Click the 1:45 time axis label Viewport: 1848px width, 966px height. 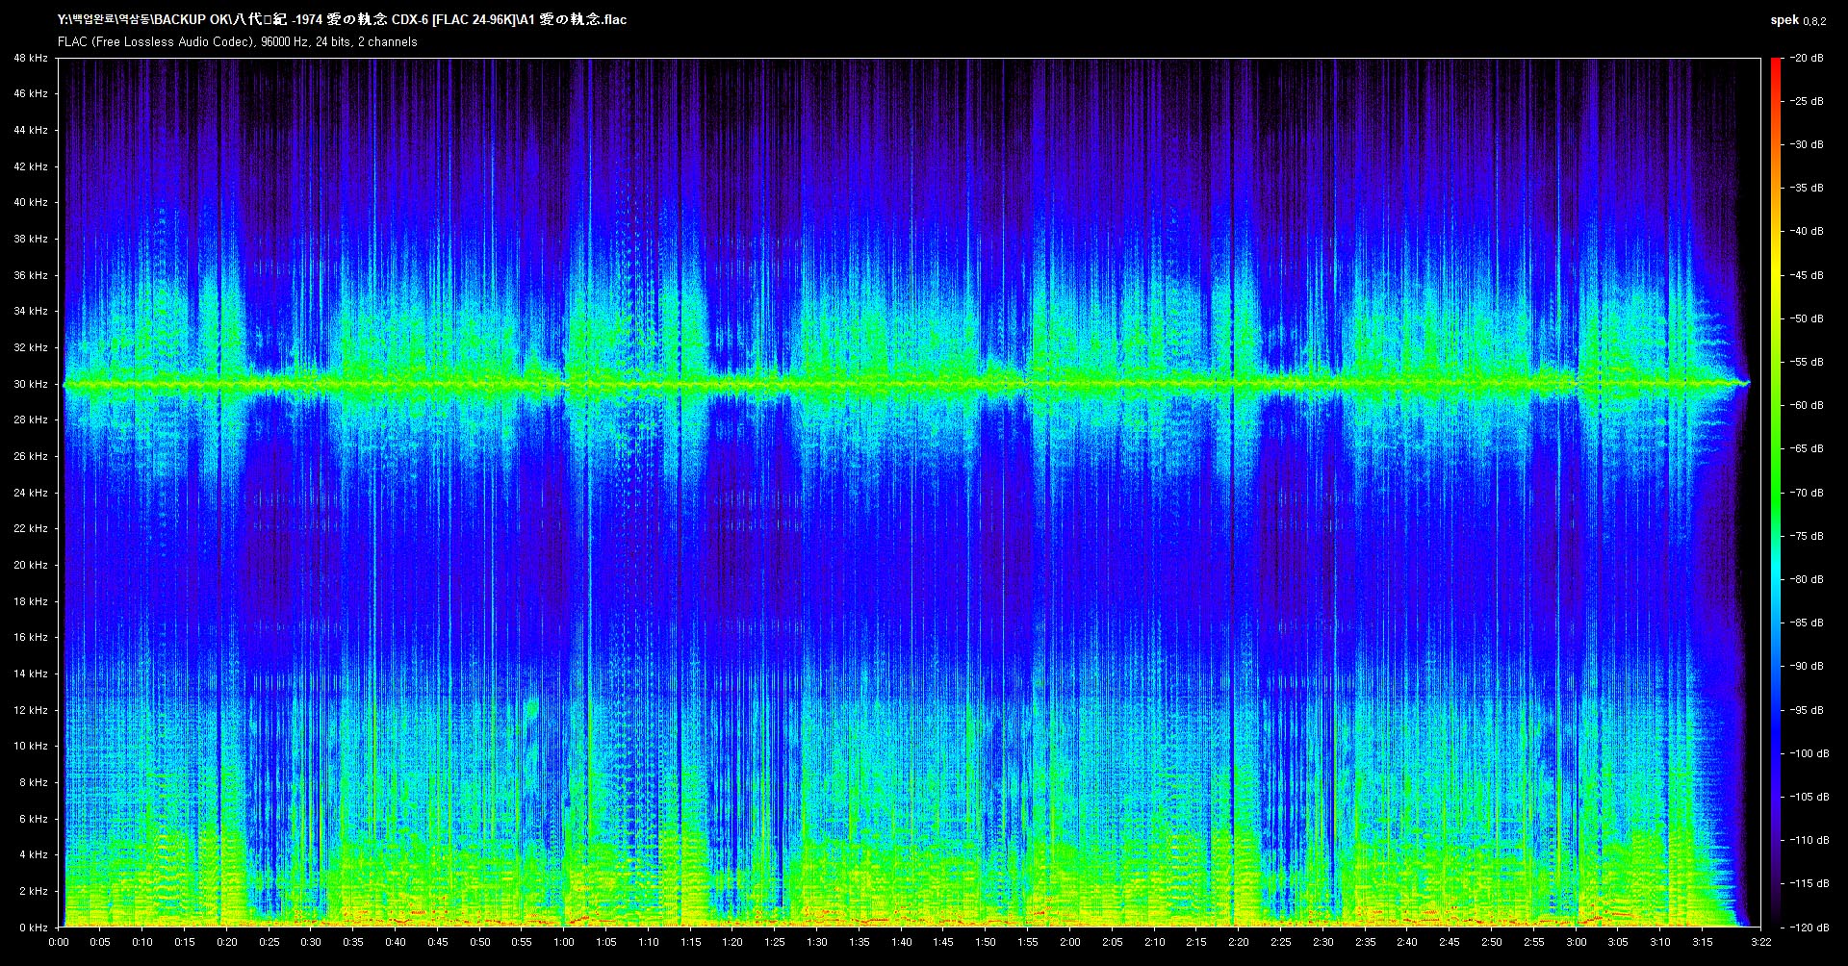point(944,942)
